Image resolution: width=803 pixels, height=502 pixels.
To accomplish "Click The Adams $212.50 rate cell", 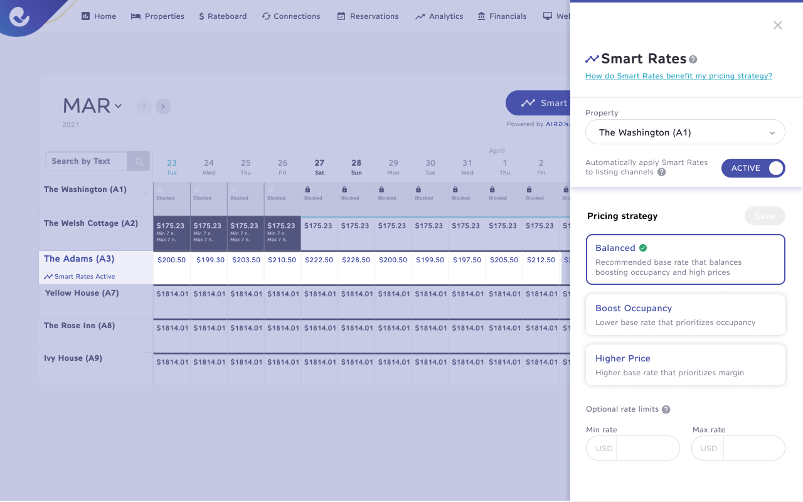I will (541, 268).
